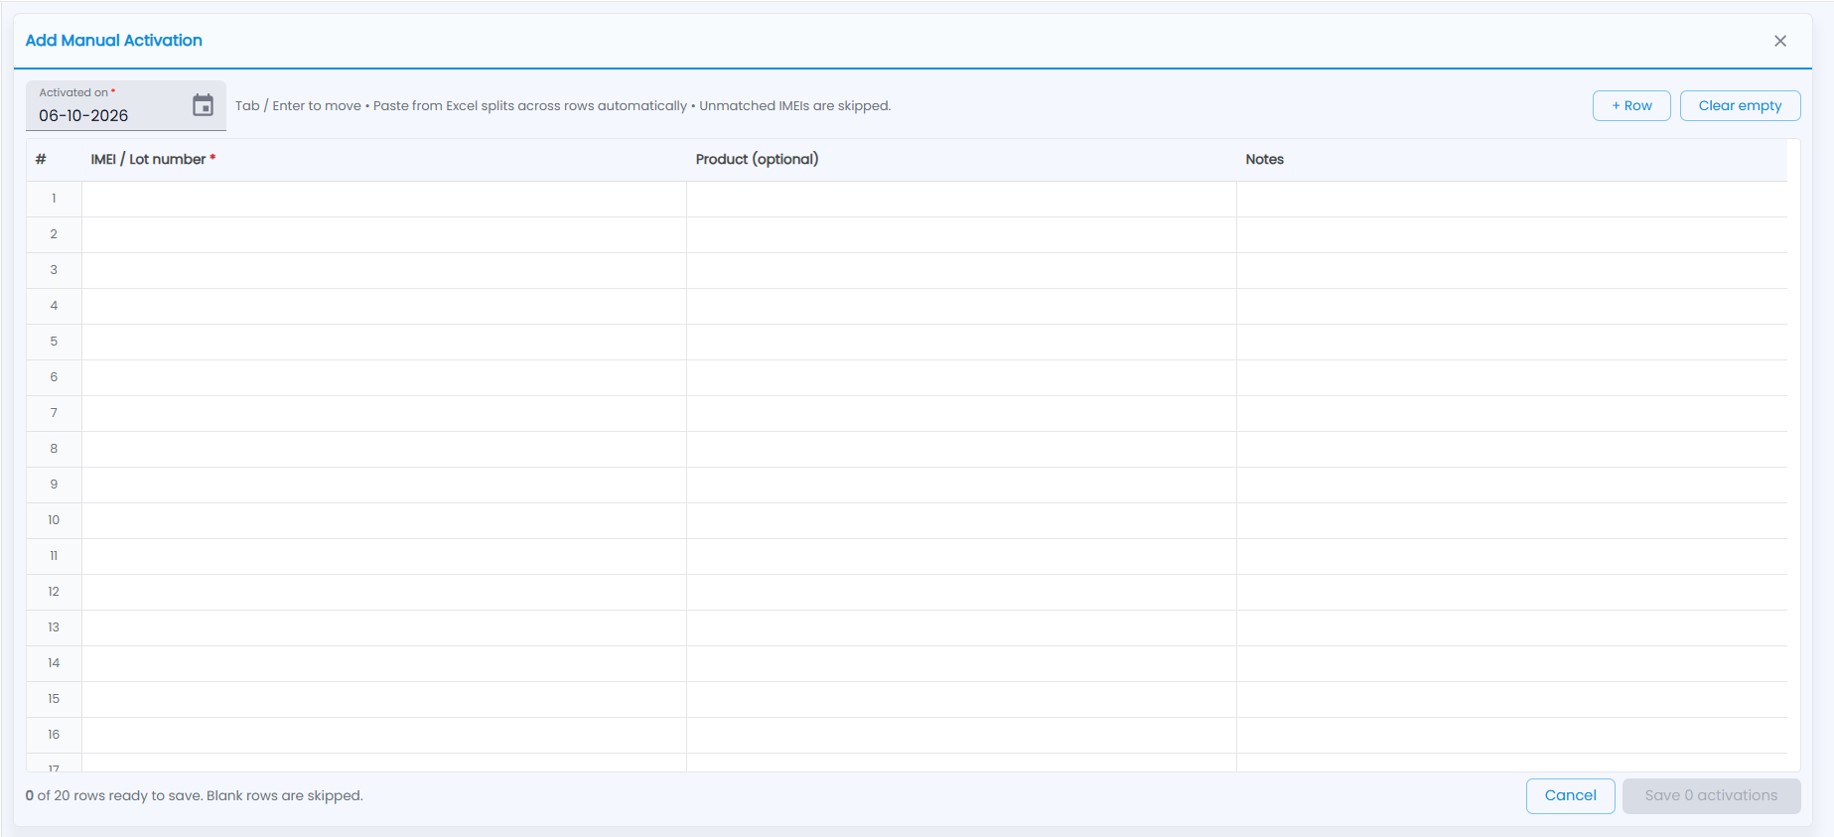Viewport: 1834px width, 837px height.
Task: Click IMEI / Lot number cell in row 14
Action: pos(384,663)
